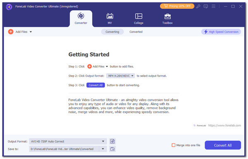Open the MP4 H.264/HEVC format dropdown

click(120, 76)
